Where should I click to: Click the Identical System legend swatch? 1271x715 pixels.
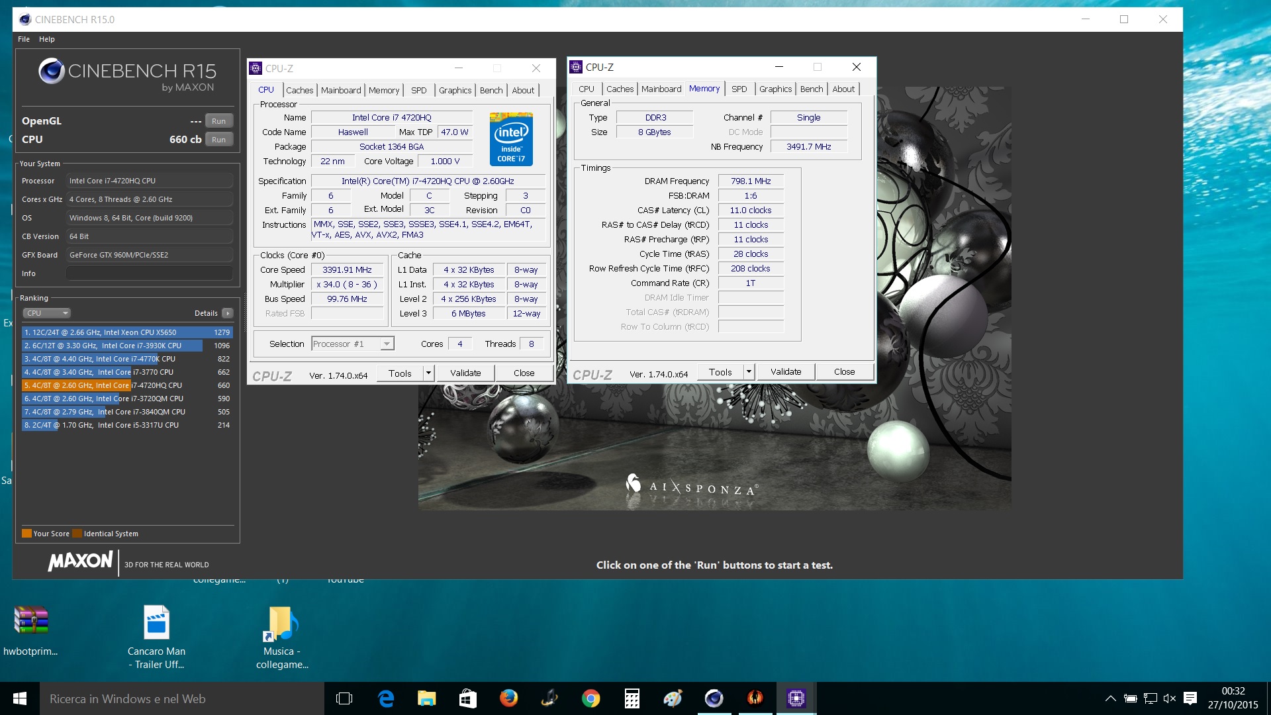point(77,534)
